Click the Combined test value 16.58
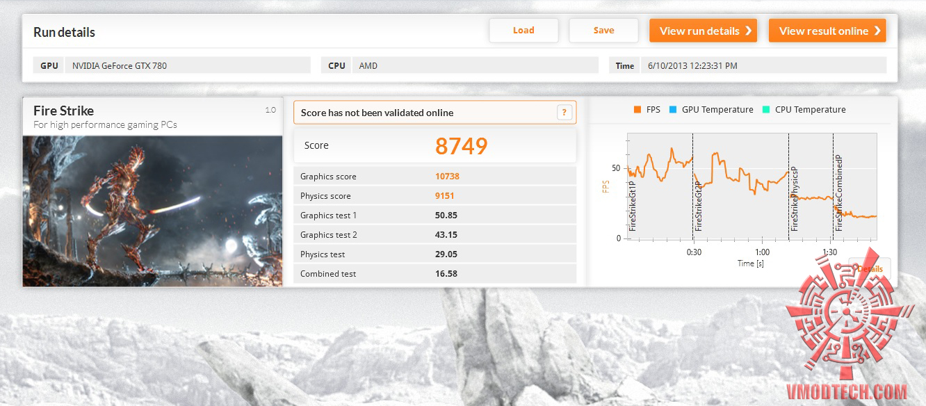The image size is (926, 406). point(446,274)
